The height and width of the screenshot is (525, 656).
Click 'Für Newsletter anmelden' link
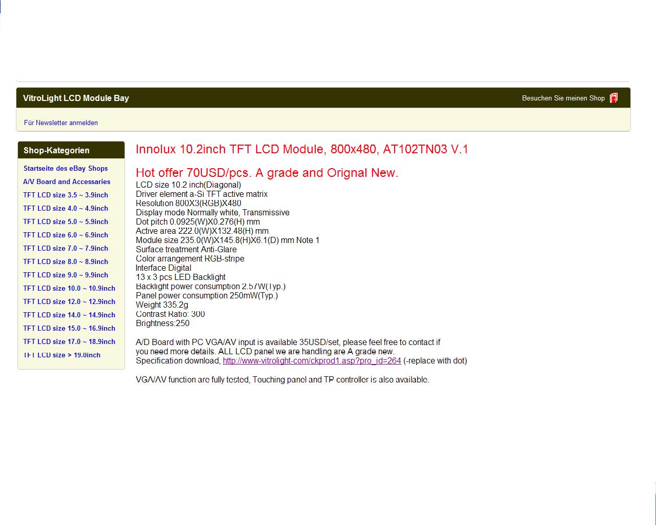61,123
